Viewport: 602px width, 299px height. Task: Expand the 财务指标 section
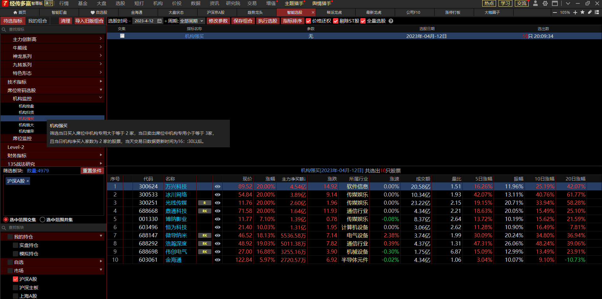[101, 155]
